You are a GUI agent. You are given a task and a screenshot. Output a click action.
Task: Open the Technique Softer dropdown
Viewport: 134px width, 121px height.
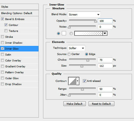tap(77, 48)
